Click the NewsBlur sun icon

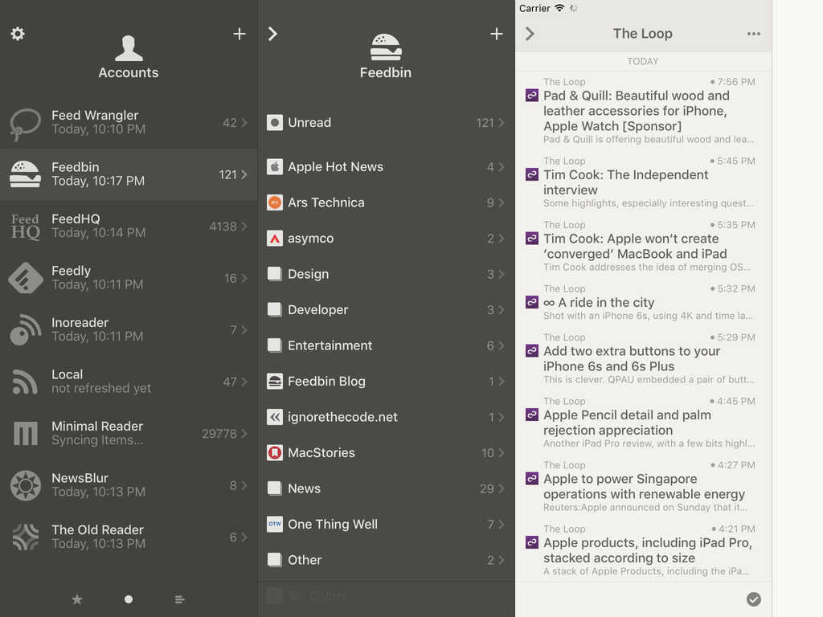coord(25,485)
